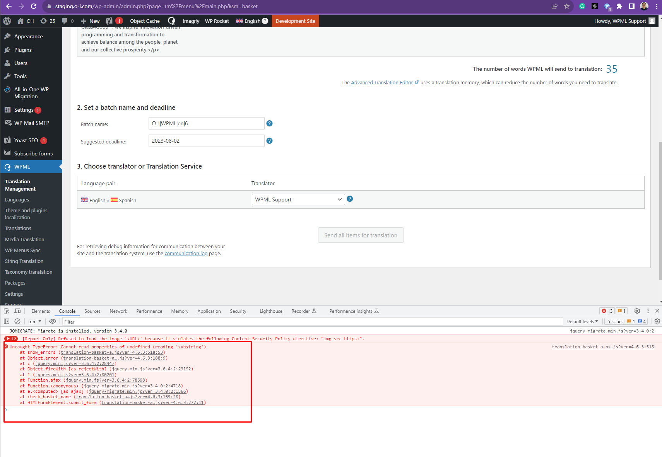Reload the page with refresh icon
This screenshot has width=662, height=457.
pos(34,6)
